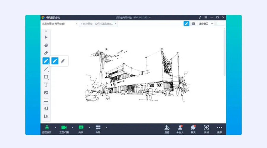Expand the layout (布局) options arrow
The width and height of the screenshot is (267, 148).
click(x=107, y=128)
